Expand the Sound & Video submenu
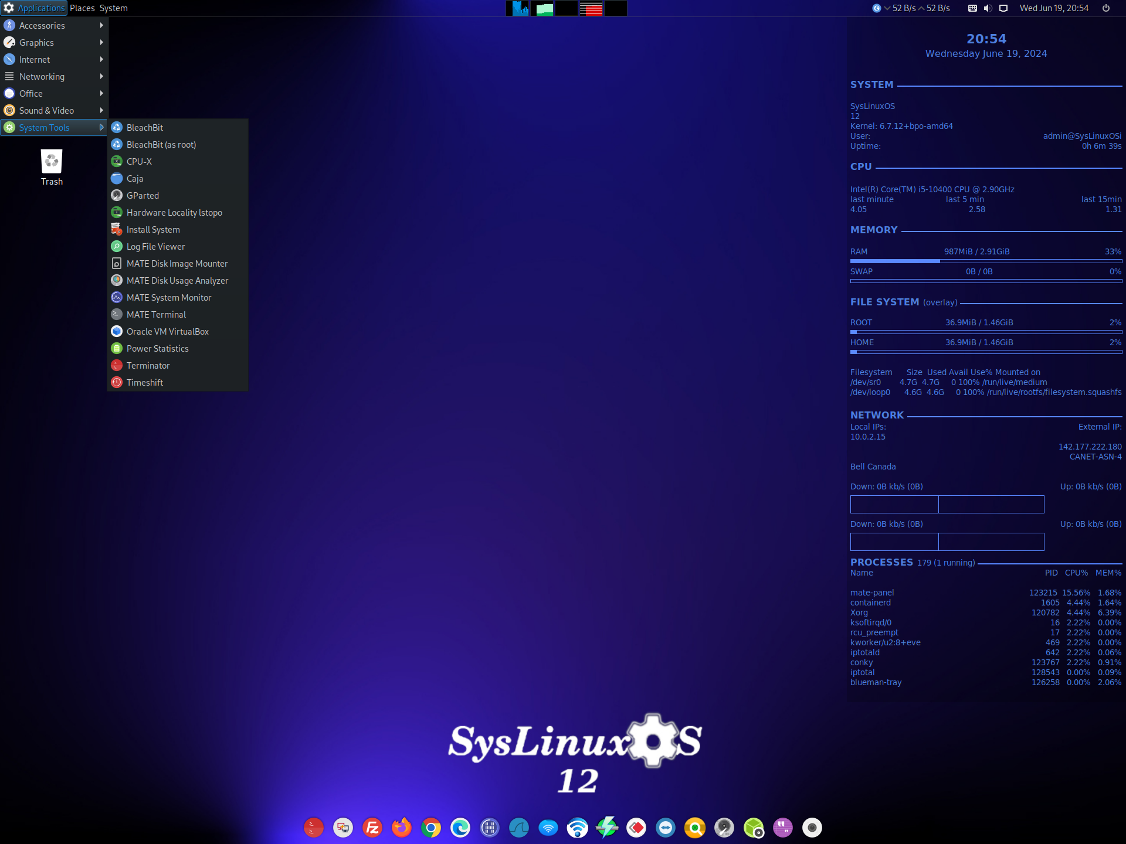 [x=53, y=110]
